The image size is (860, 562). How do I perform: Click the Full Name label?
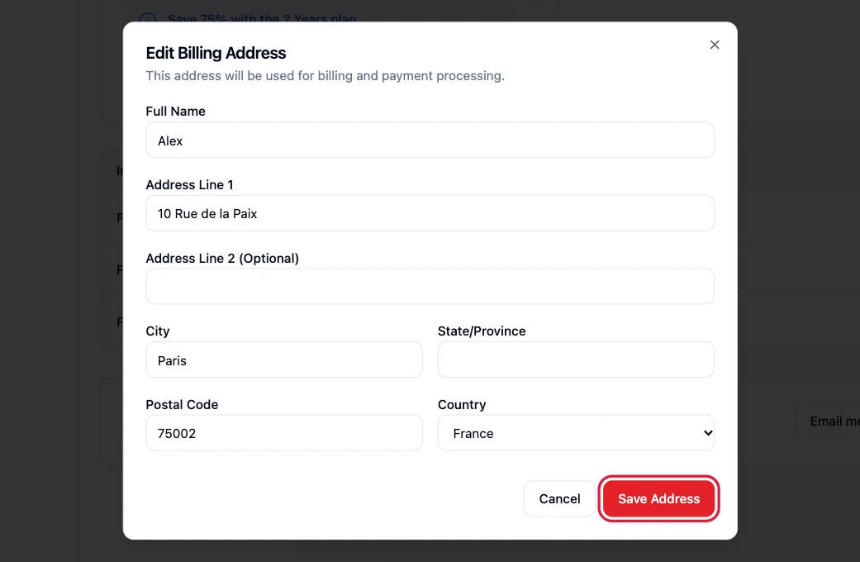point(175,112)
